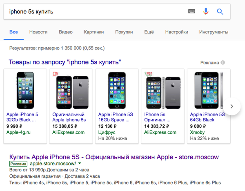Image resolution: width=245 pixels, height=191 pixels.
Task: Open Оригинальный Apple iphone 5s AliExpress listing
Action: pyautogui.click(x=69, y=117)
